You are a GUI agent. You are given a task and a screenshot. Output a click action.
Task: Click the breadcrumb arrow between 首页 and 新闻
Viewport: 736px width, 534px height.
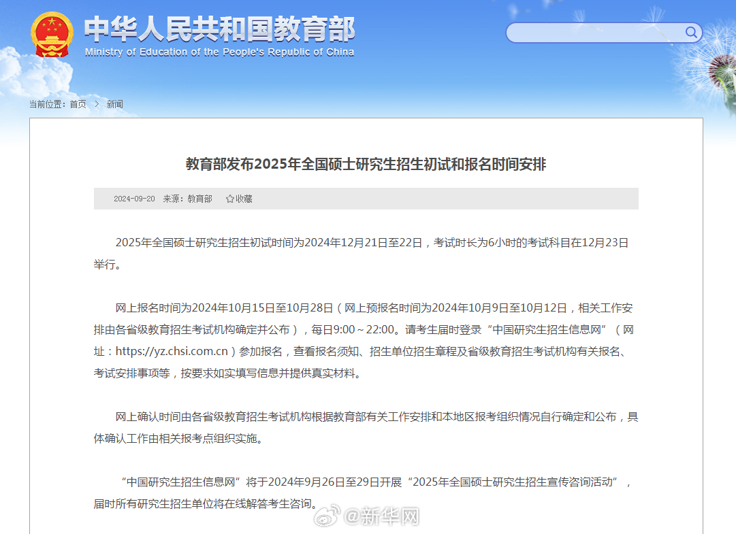[x=97, y=104]
